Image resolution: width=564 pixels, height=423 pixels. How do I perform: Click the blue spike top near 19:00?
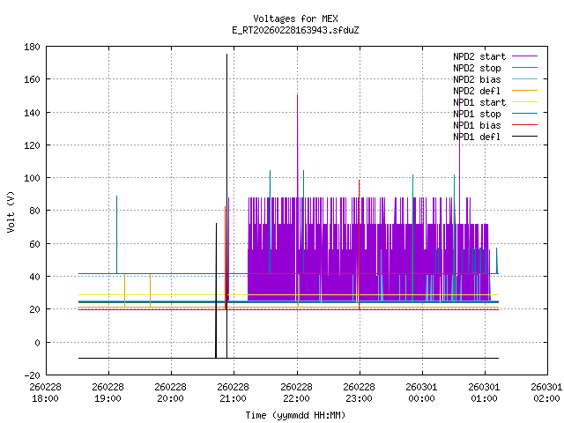pos(116,197)
